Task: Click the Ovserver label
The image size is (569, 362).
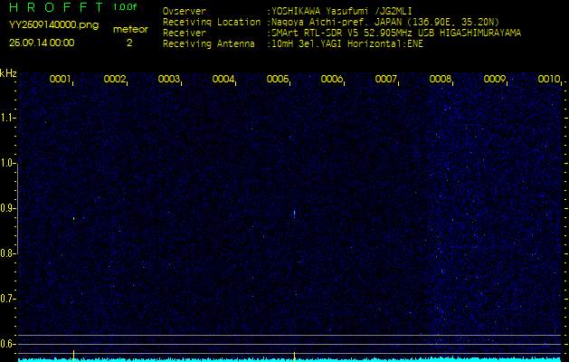Action: tap(185, 11)
